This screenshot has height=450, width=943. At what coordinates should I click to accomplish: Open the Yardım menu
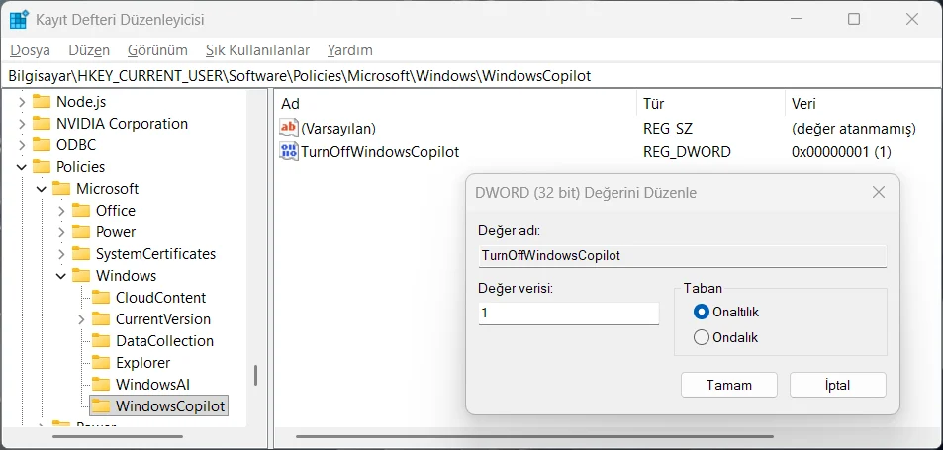[350, 50]
